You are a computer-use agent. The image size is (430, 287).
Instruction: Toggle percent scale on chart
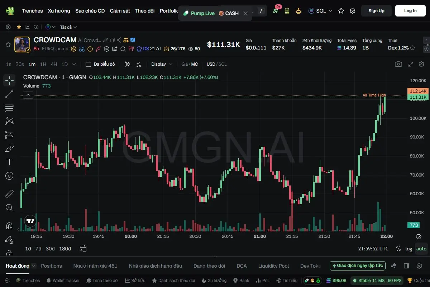[x=398, y=249]
